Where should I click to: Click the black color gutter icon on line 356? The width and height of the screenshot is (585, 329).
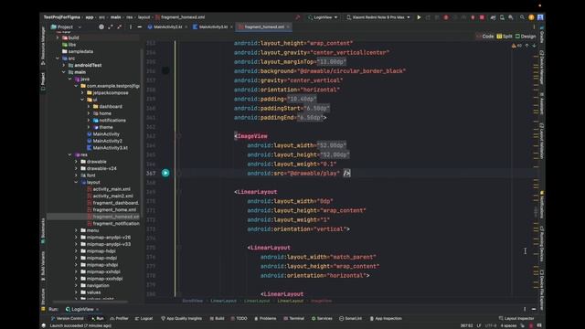point(165,71)
